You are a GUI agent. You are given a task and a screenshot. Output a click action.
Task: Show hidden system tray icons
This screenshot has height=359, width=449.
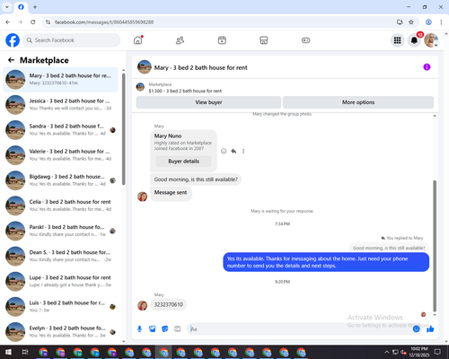point(386,352)
